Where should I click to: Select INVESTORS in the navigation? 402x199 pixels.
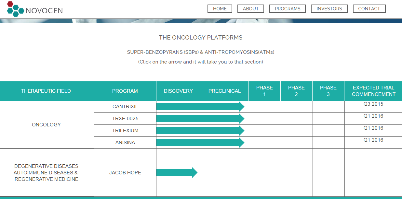pyautogui.click(x=329, y=9)
